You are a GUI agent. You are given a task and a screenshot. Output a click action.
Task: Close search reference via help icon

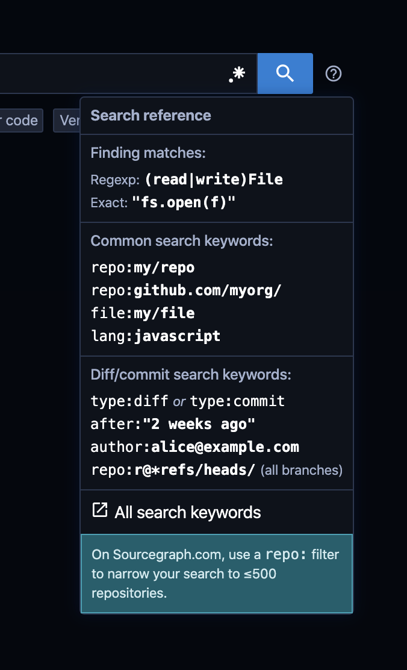click(334, 74)
